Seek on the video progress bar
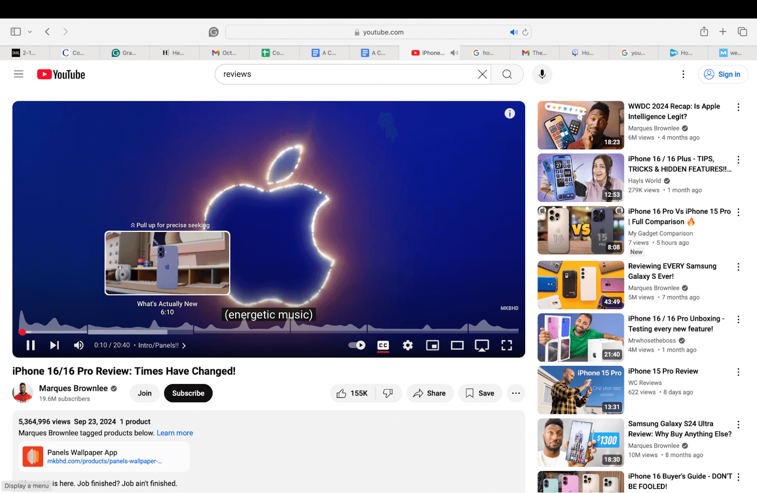The width and height of the screenshot is (757, 493). 269,332
